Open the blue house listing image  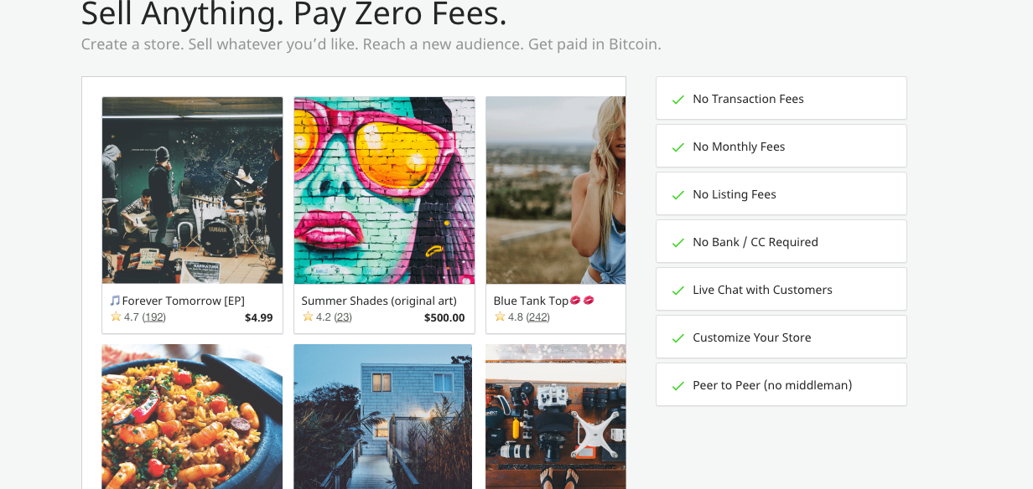click(x=383, y=416)
